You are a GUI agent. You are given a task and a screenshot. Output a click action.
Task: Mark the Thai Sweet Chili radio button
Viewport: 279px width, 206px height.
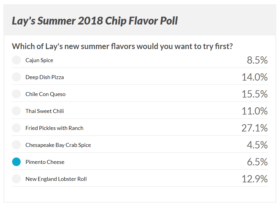[x=16, y=111]
